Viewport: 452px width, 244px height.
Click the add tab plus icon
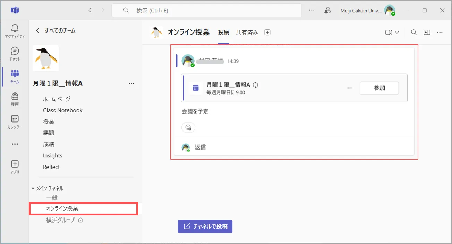267,32
